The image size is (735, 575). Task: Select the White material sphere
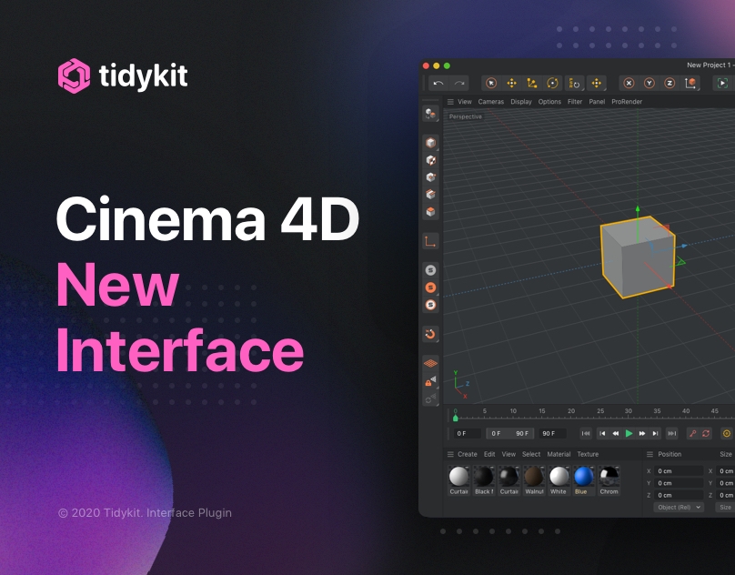point(559,477)
